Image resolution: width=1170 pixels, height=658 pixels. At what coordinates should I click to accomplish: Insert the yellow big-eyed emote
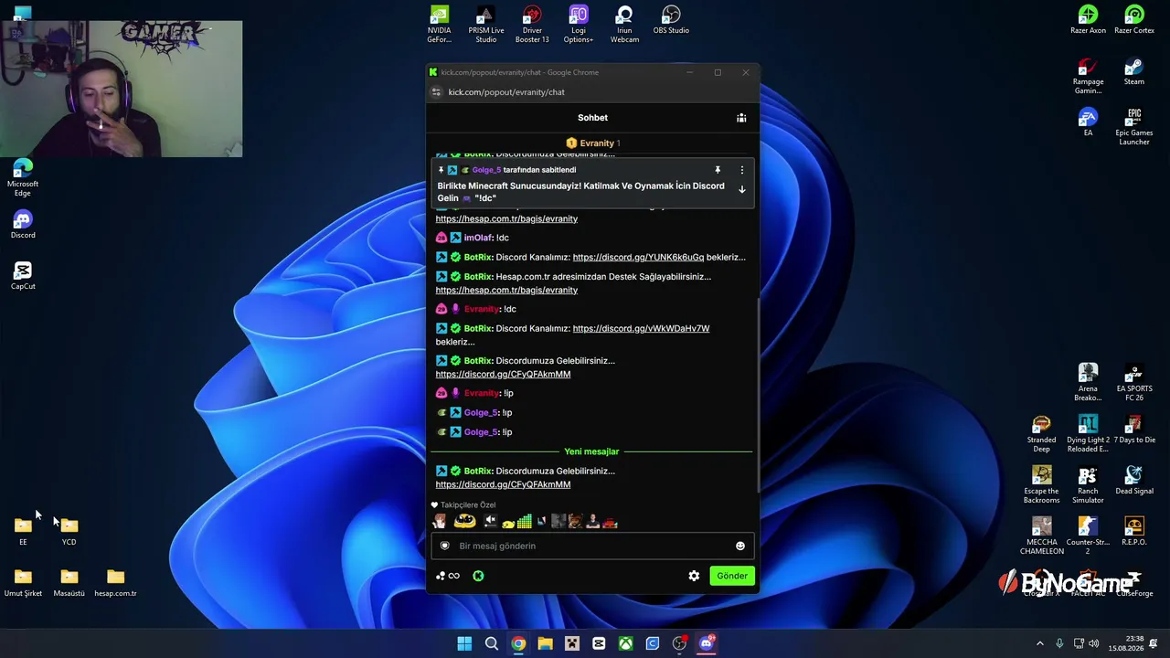click(x=464, y=522)
